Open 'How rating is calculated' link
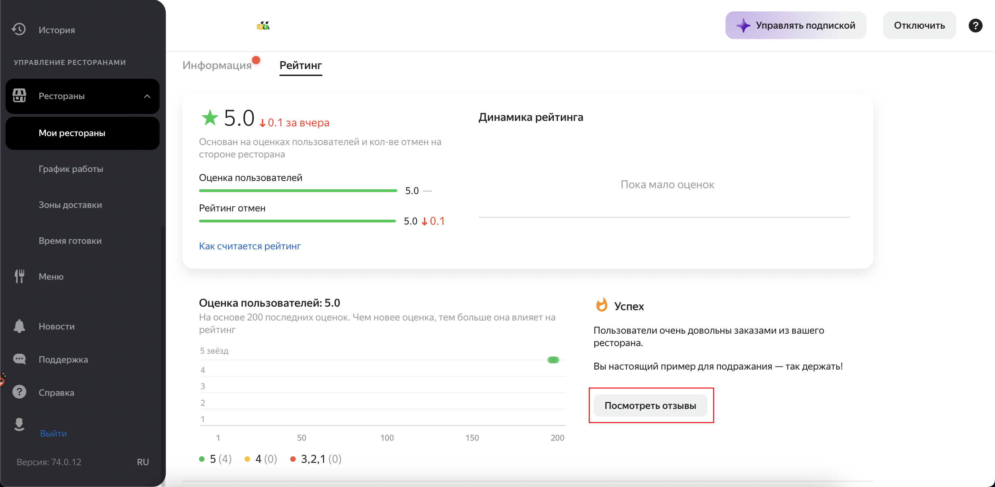995x487 pixels. pyautogui.click(x=249, y=246)
